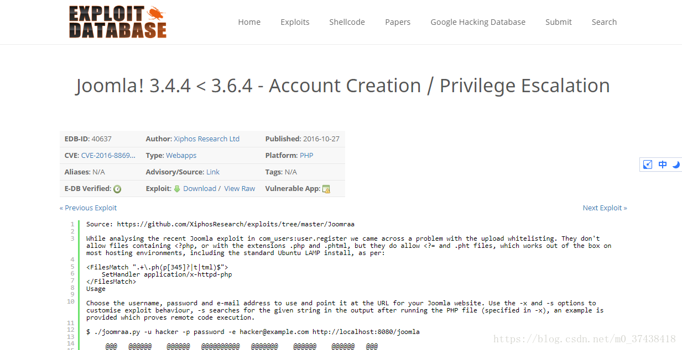Viewport: 682px width, 350px height.
Task: Click the Usage heading line in code
Action: [96, 289]
